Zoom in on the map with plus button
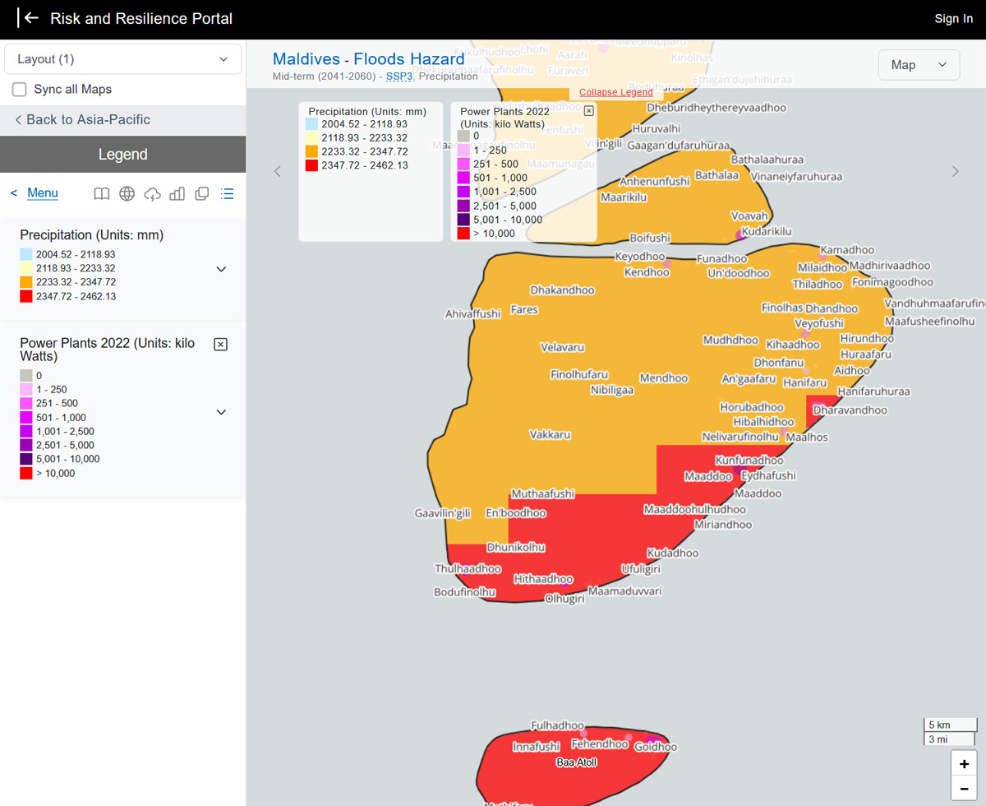 pos(964,764)
